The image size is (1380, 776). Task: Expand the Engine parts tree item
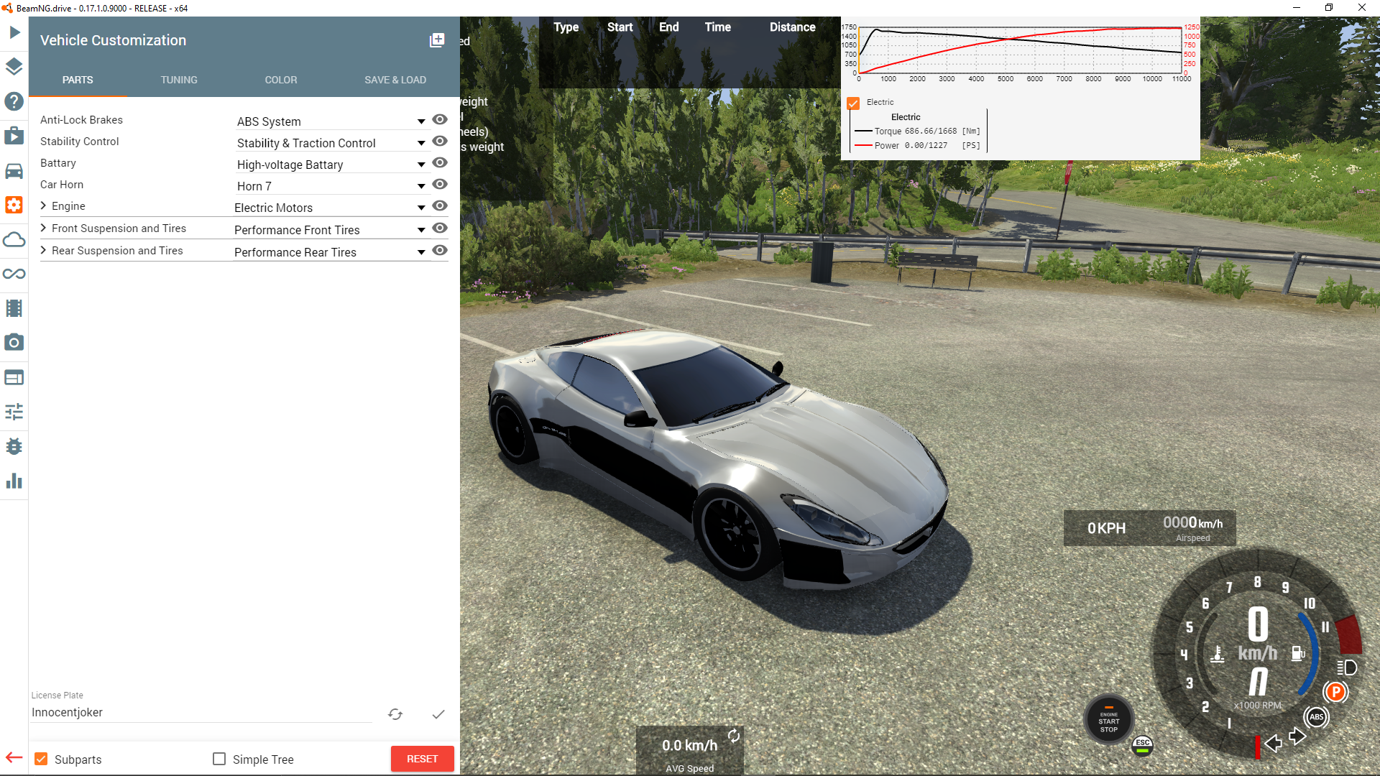point(44,206)
